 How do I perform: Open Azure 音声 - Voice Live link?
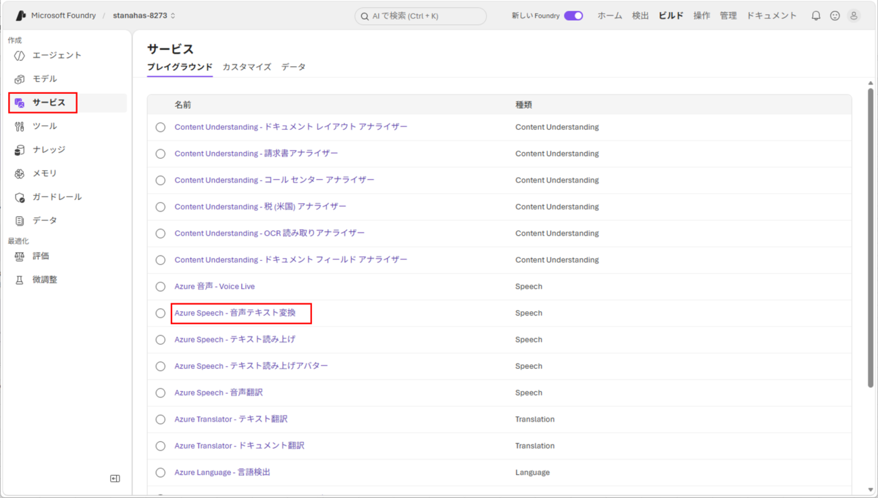pyautogui.click(x=215, y=287)
